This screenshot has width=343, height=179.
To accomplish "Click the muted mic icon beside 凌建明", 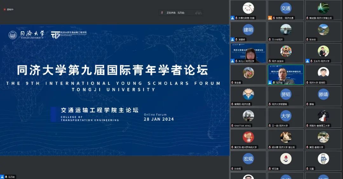I will pyautogui.click(x=236, y=40).
